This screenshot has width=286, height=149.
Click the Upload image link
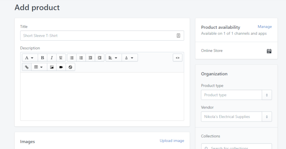[x=172, y=141]
